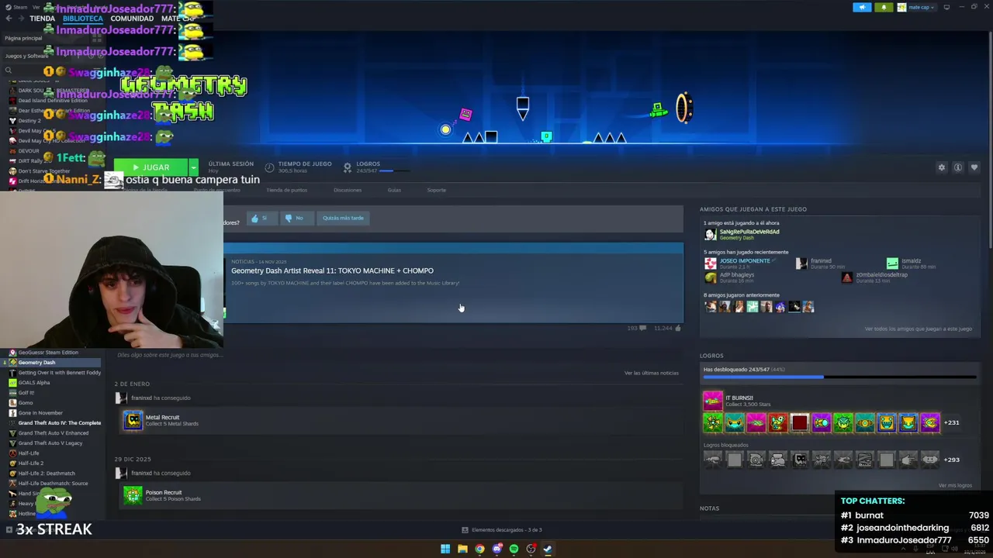This screenshot has height=558, width=993.
Task: Click the news thumbs-up count icon
Action: pyautogui.click(x=678, y=328)
